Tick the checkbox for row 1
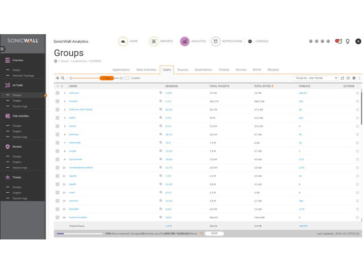Image resolution: width=364 pixels, height=273 pixels. pos(57,93)
